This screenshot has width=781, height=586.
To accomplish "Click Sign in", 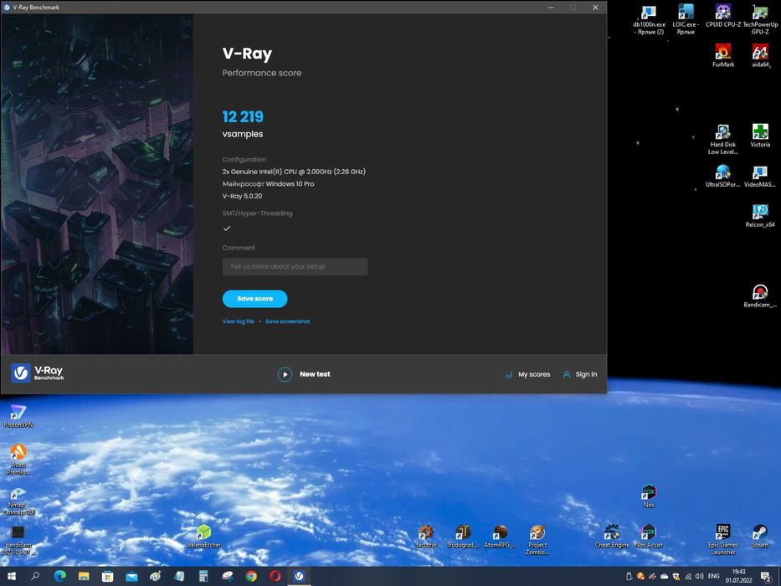I will click(x=586, y=374).
